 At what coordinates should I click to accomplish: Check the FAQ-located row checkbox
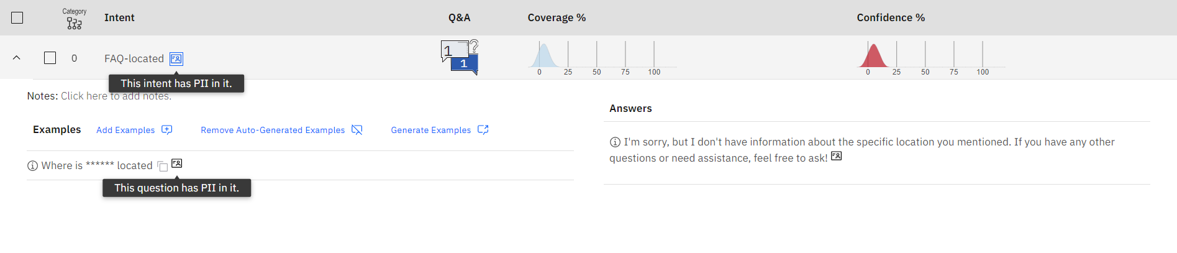pyautogui.click(x=50, y=58)
